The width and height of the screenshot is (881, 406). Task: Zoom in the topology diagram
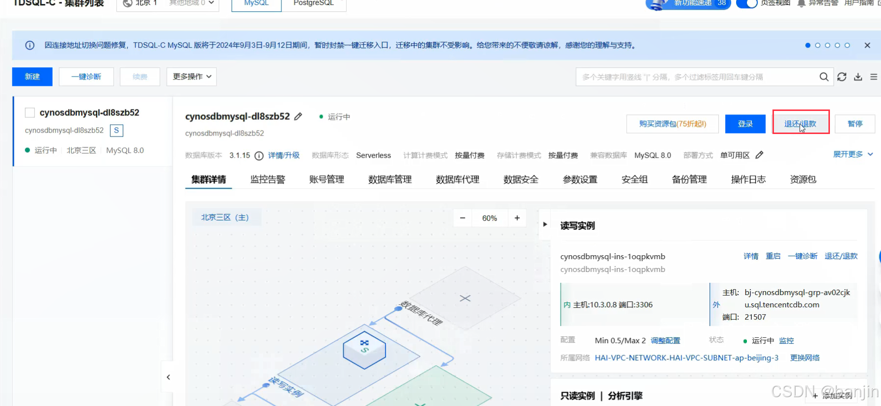pos(517,218)
